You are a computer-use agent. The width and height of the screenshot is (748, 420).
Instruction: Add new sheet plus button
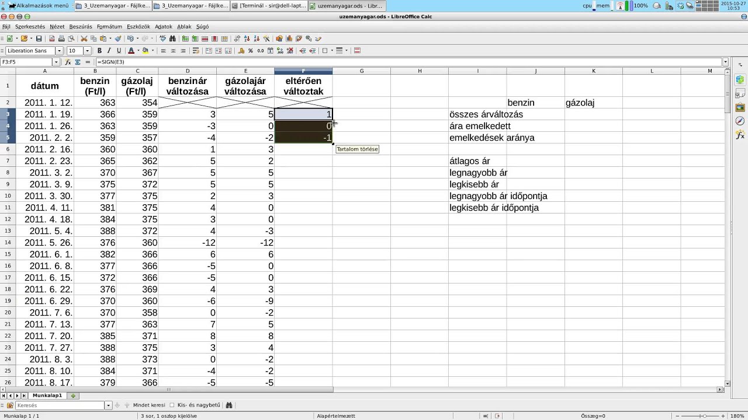tap(73, 395)
